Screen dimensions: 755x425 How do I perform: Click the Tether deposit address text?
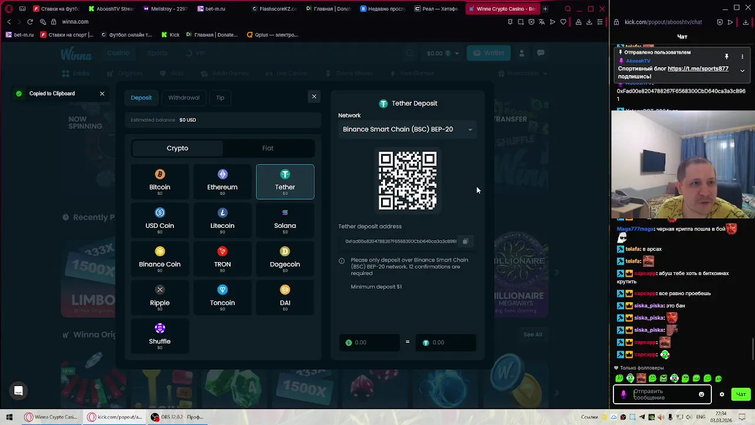click(401, 241)
